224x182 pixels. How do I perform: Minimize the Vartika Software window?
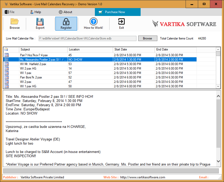pyautogui.click(x=192, y=4)
